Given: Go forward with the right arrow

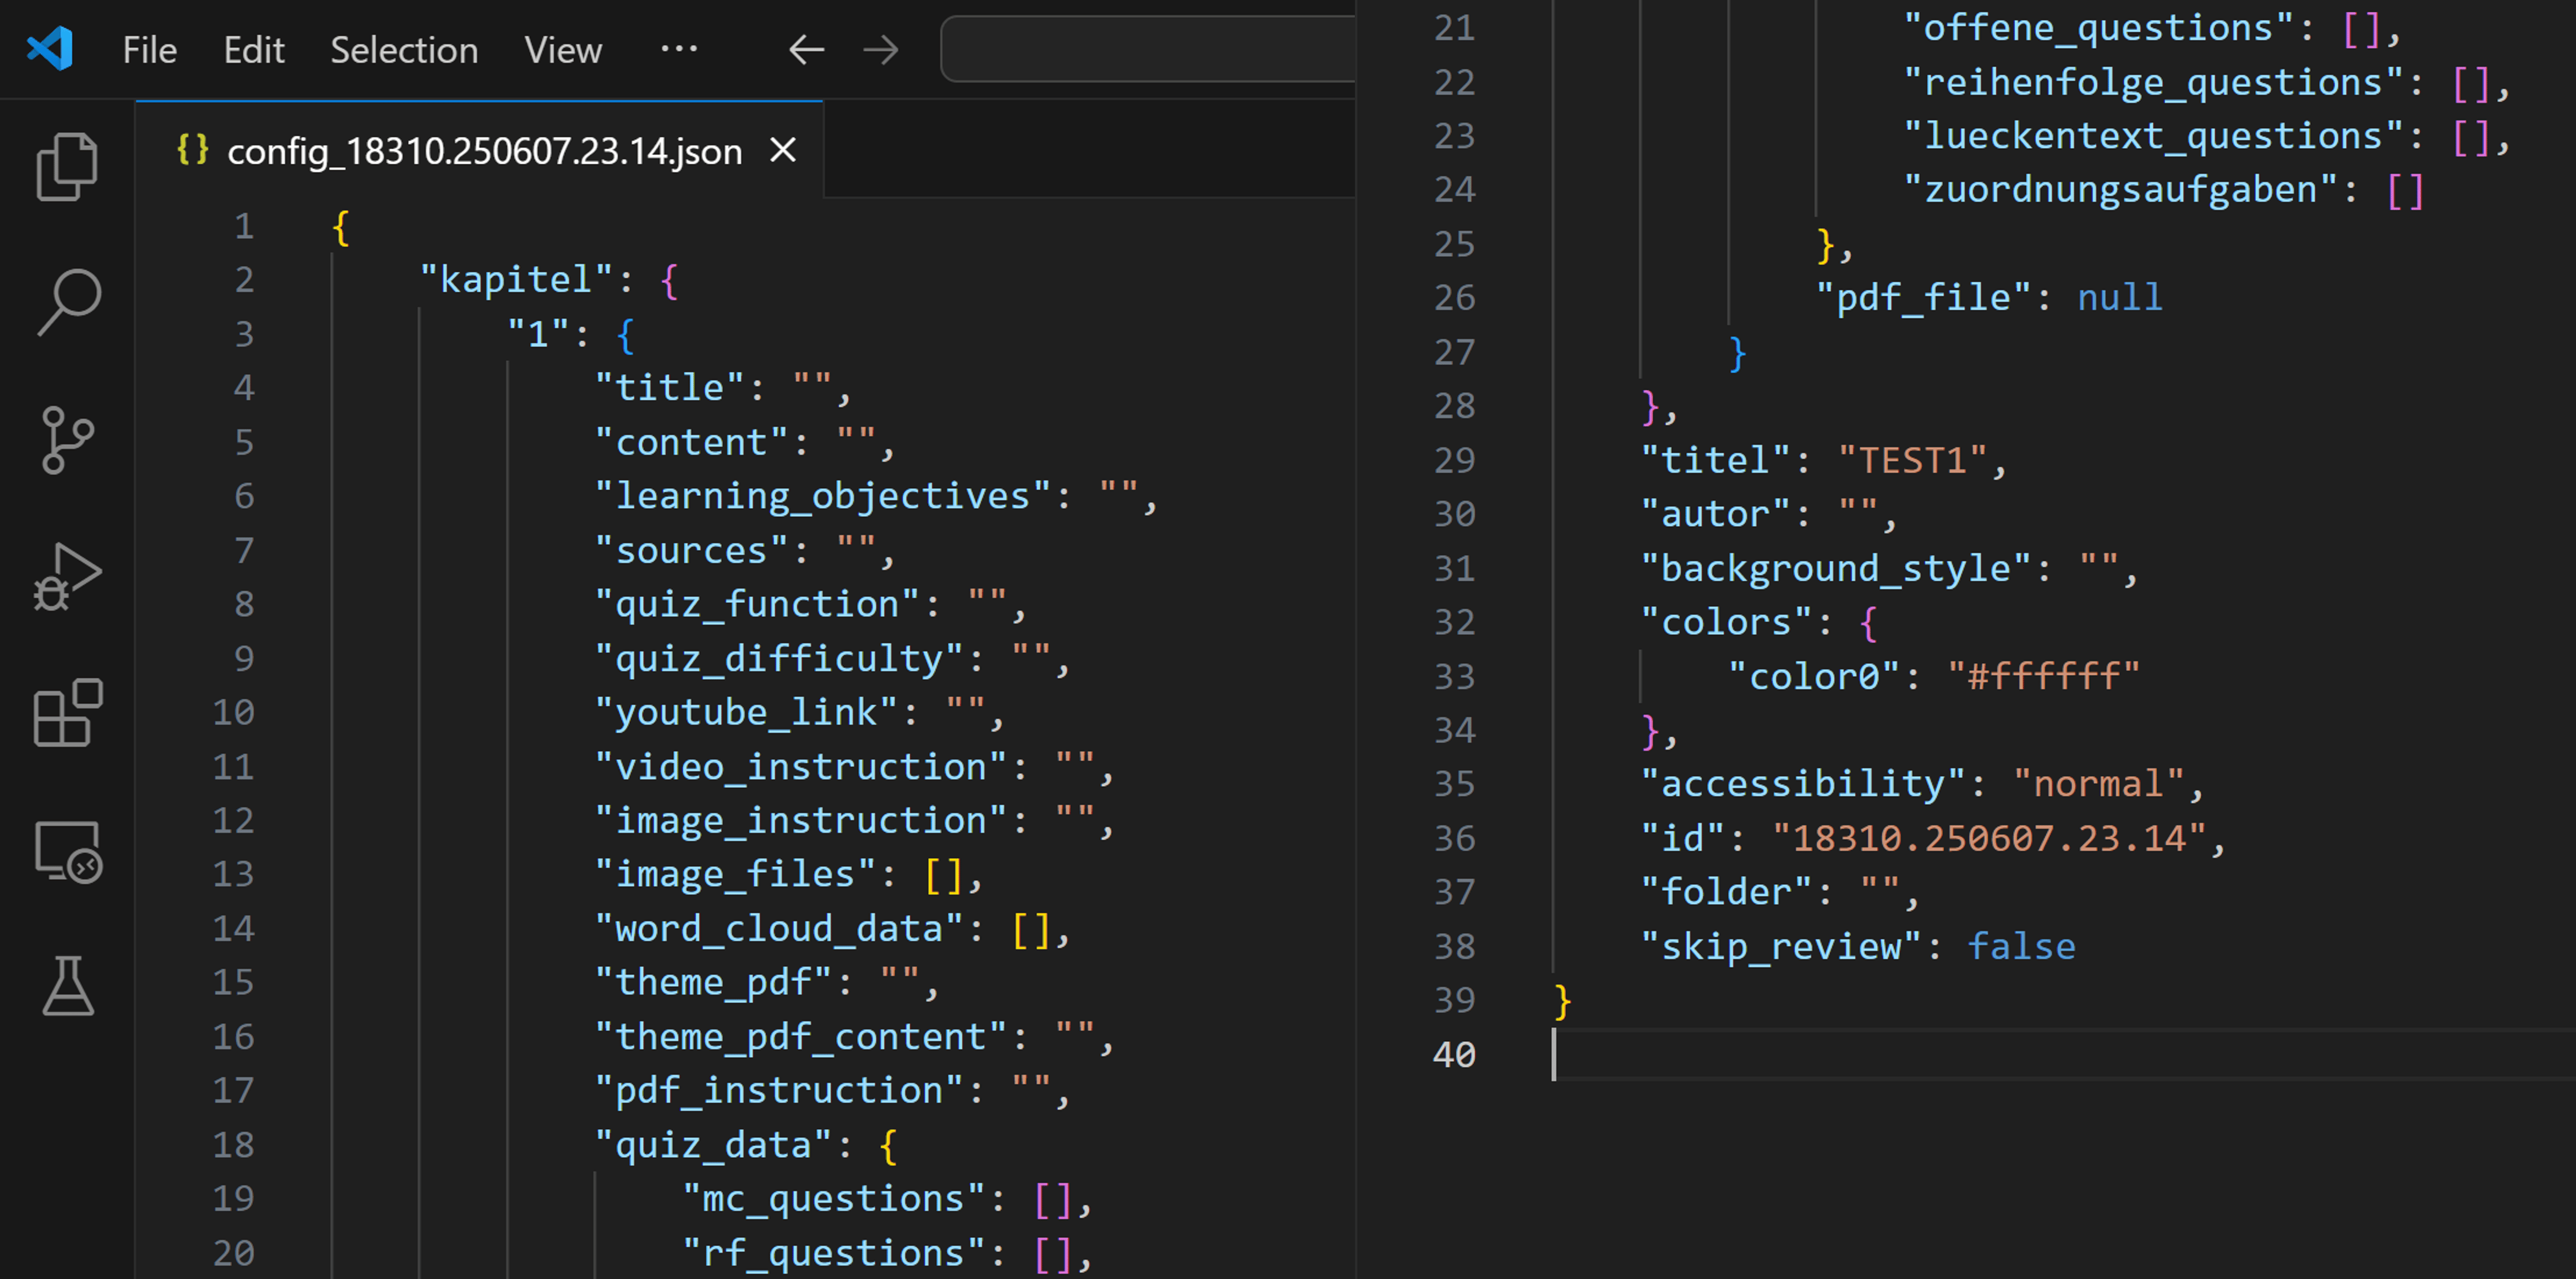Looking at the screenshot, I should click(x=880, y=49).
